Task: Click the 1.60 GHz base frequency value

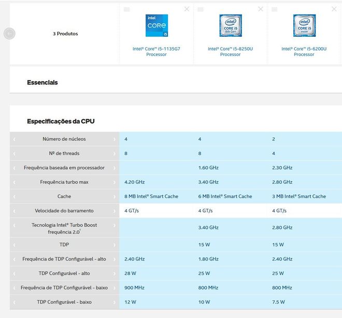Action: point(208,168)
